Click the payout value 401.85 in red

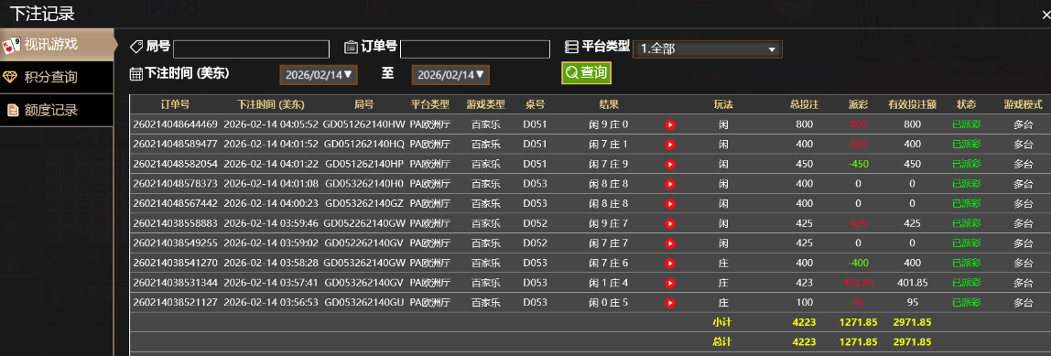coord(858,283)
